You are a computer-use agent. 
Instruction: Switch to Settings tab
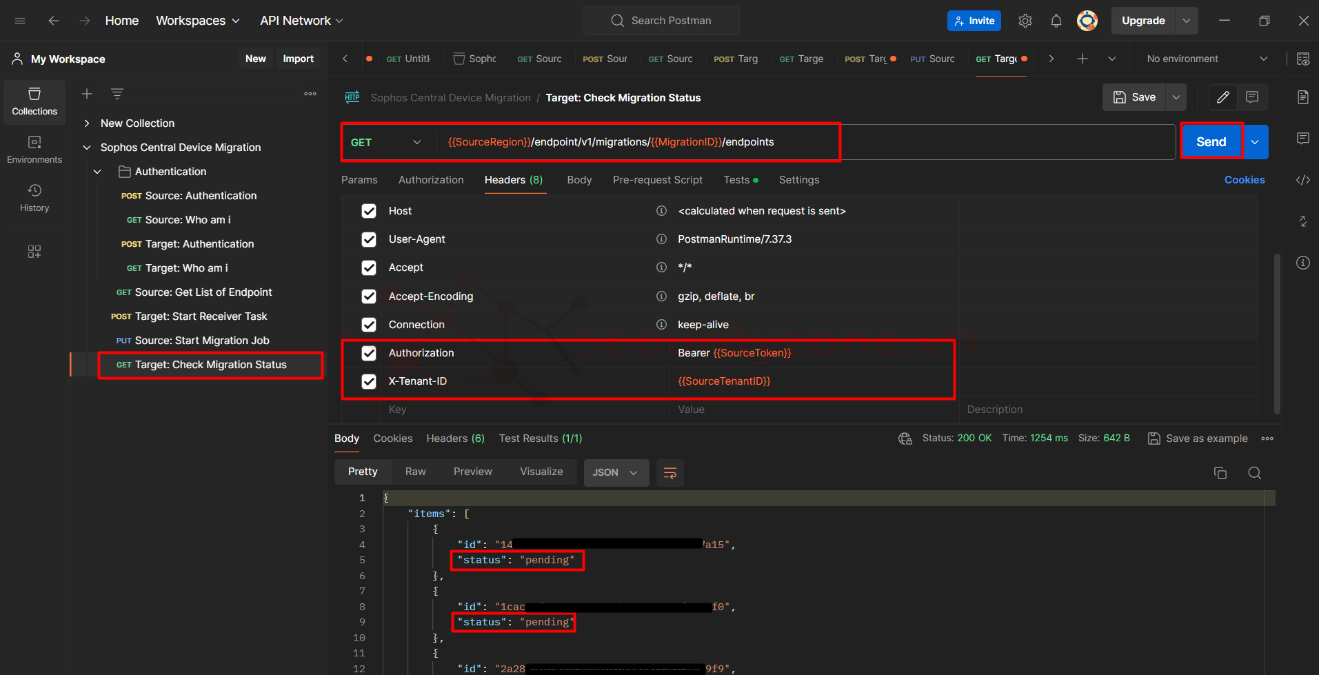click(799, 180)
